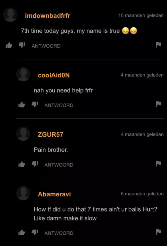Dislike imdownbadfrfr's comment with thumbs down

tap(22, 45)
